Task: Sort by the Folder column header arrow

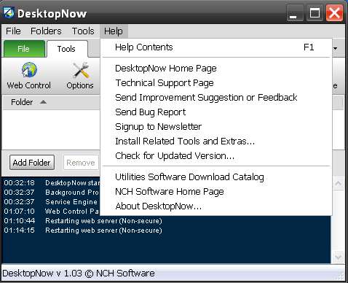Action: pos(44,102)
